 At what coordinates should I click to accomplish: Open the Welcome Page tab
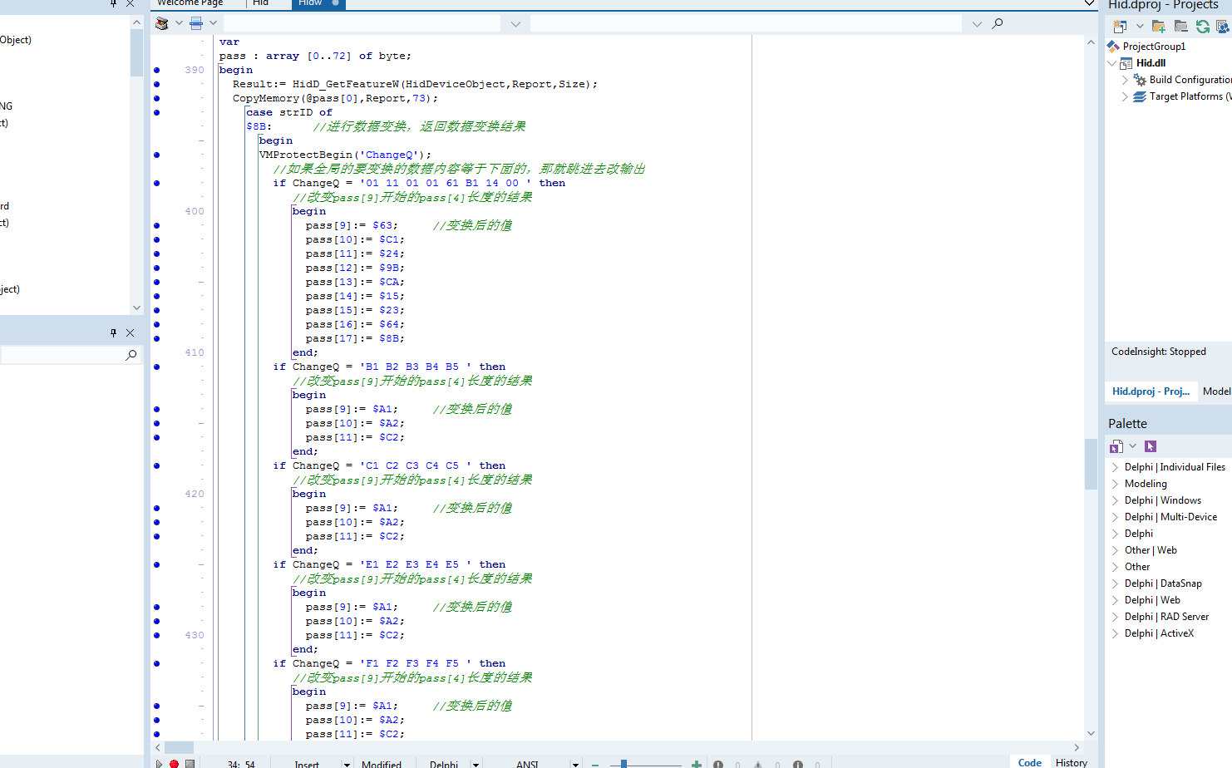pos(190,3)
